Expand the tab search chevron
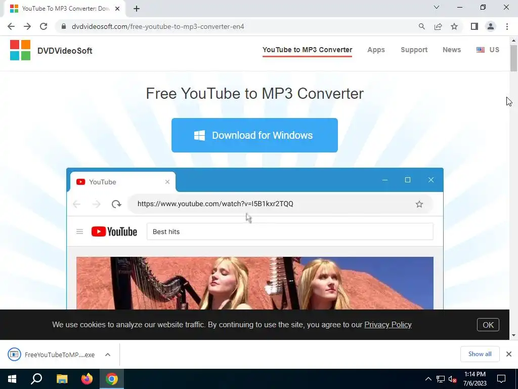 (437, 7)
